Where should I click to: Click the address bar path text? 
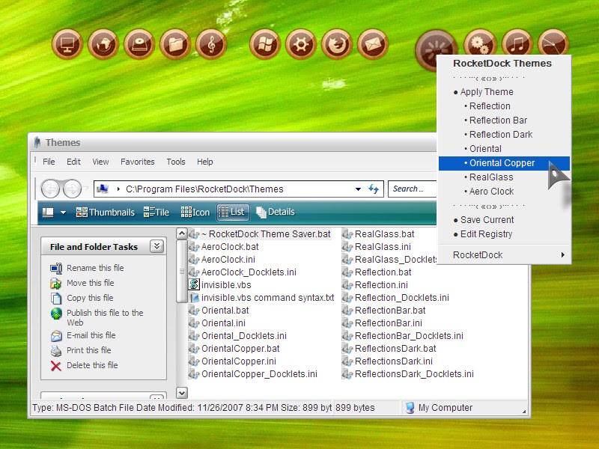pyautogui.click(x=204, y=189)
